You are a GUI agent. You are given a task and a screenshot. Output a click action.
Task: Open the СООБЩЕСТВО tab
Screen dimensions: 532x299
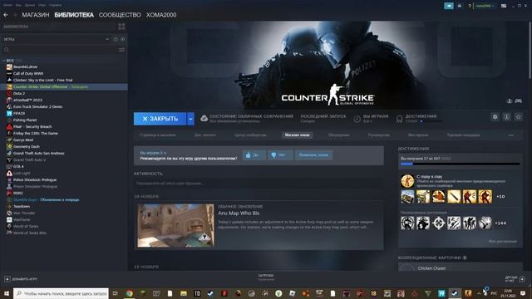120,15
